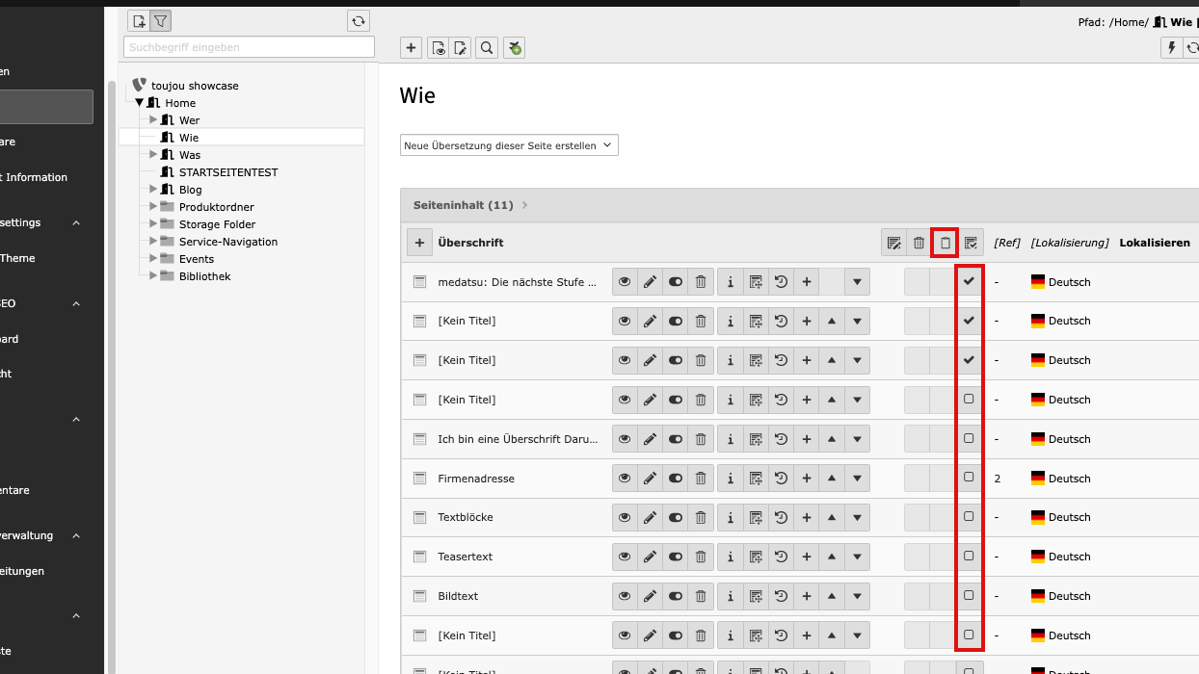Image resolution: width=1199 pixels, height=674 pixels.
Task: Select the Blog page in the tree
Action: pos(190,190)
